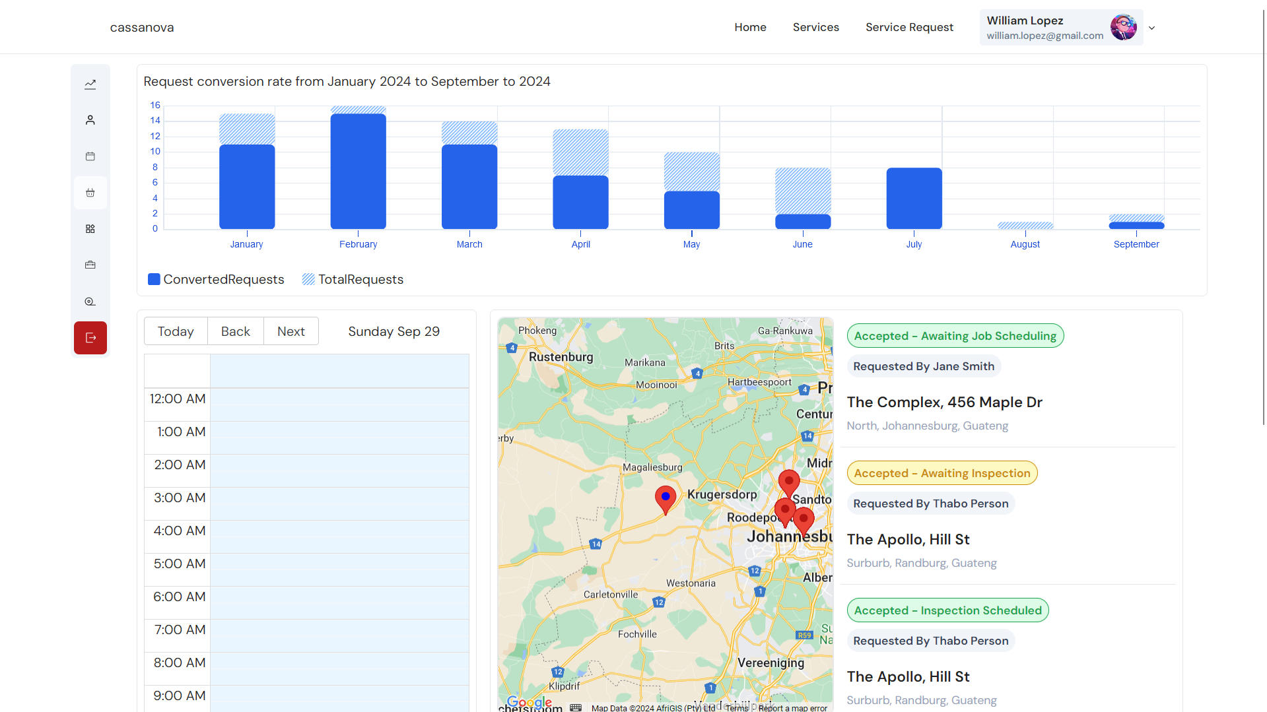The height and width of the screenshot is (712, 1267).
Task: Click Accepted - Awaiting Inspection badge
Action: click(942, 473)
